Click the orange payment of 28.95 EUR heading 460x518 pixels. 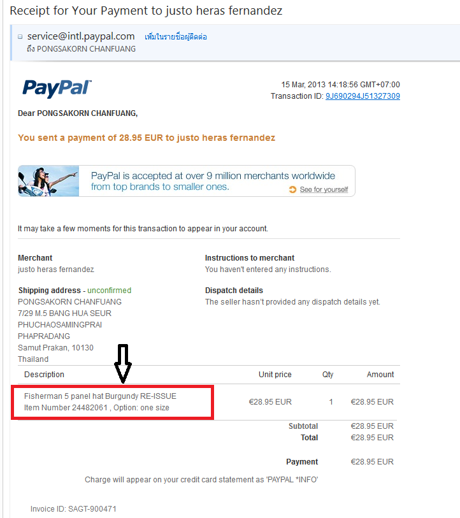[147, 138]
